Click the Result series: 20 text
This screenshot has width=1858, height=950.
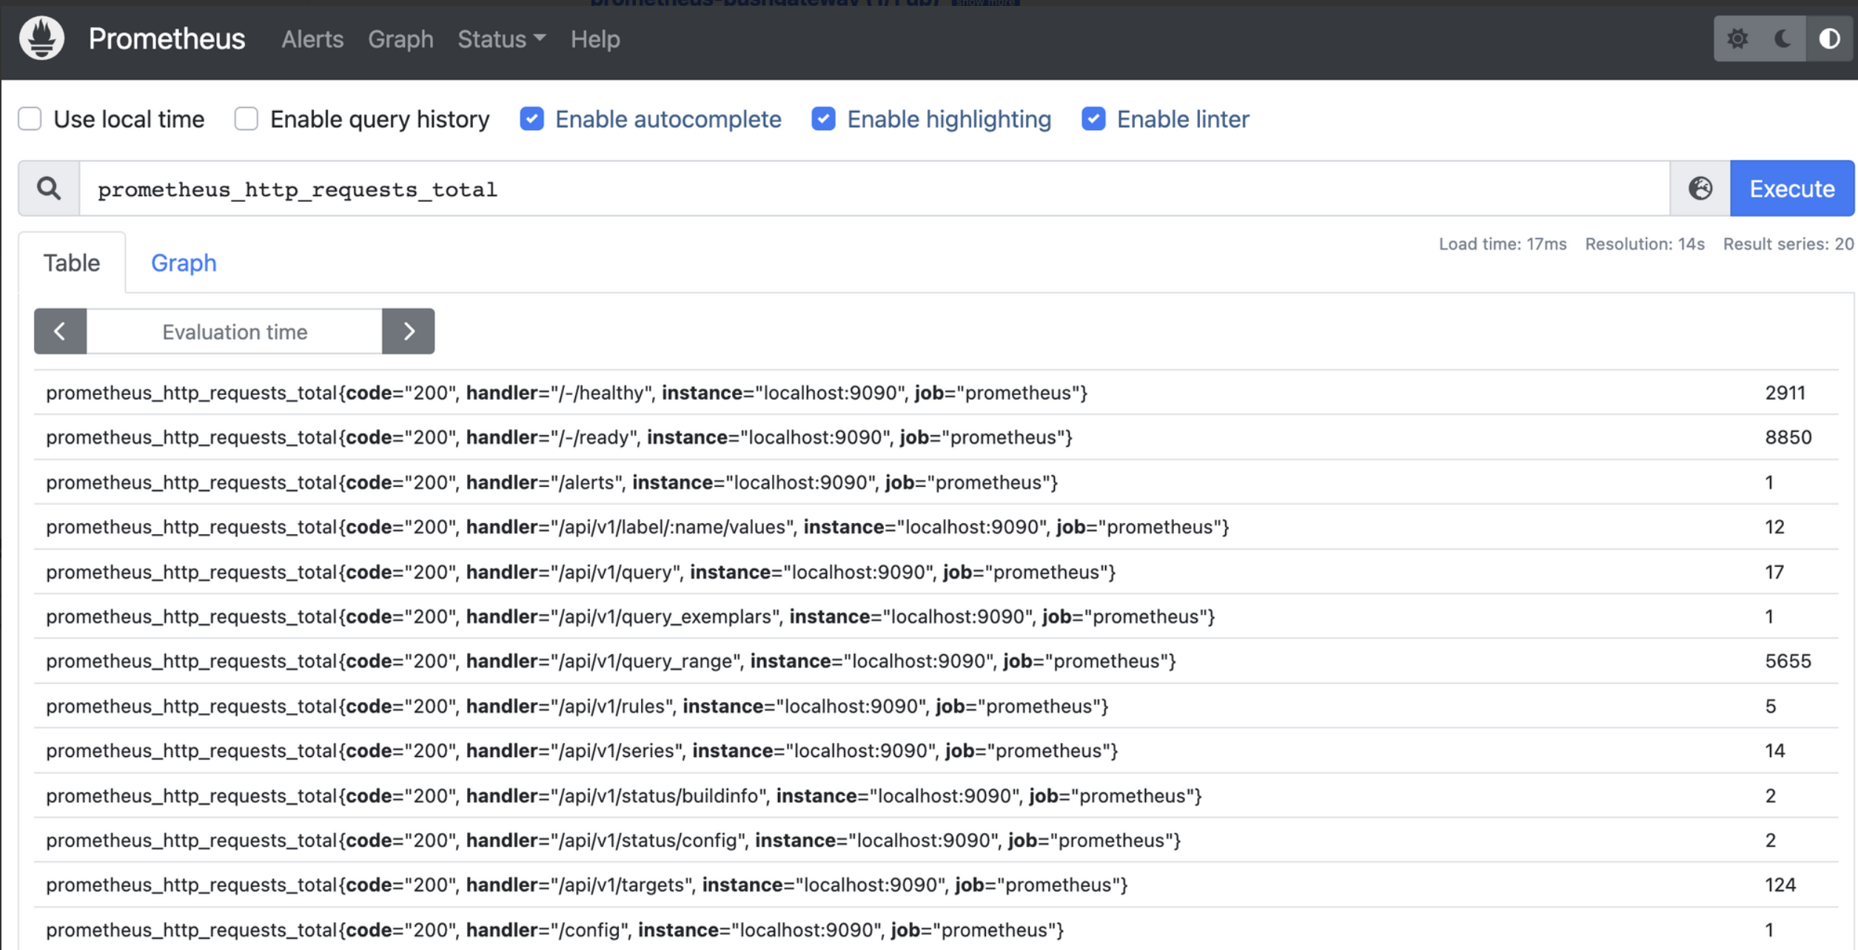[x=1788, y=244]
